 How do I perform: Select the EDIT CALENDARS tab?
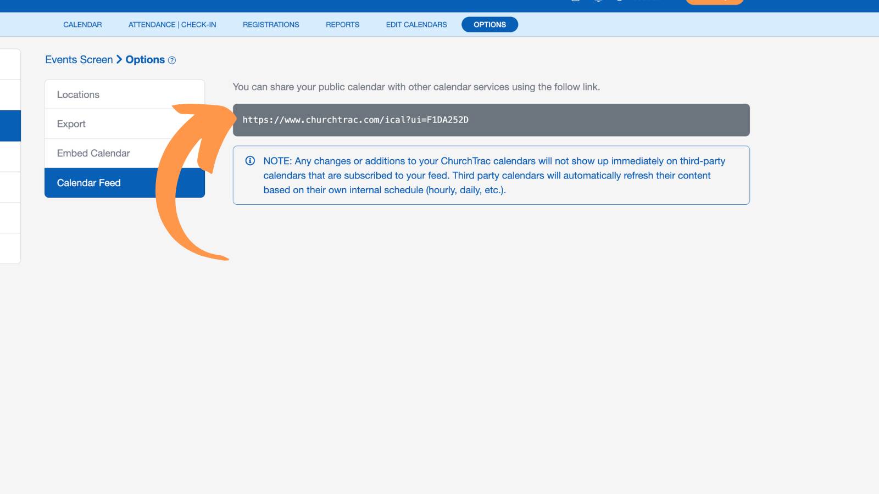coord(416,25)
